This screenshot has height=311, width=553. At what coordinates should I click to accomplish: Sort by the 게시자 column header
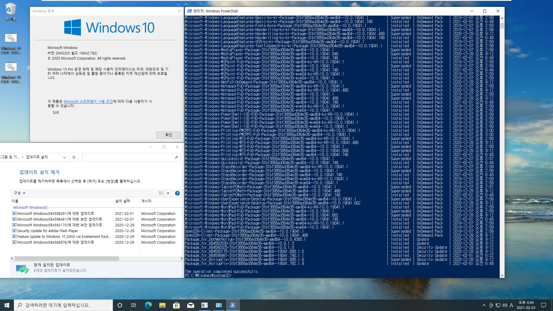(161, 201)
